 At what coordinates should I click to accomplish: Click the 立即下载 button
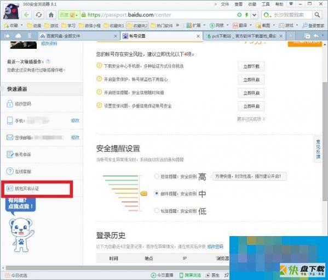[x=251, y=66]
